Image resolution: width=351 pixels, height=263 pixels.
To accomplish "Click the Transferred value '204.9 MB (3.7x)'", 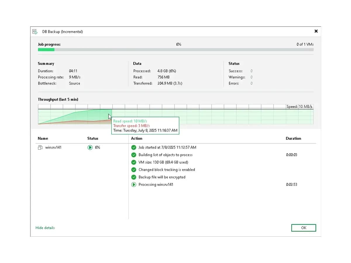I will (170, 84).
